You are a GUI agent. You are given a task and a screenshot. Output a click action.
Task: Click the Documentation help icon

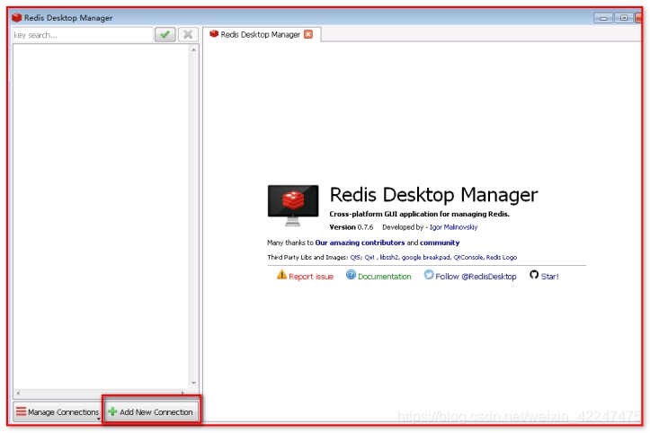[352, 275]
